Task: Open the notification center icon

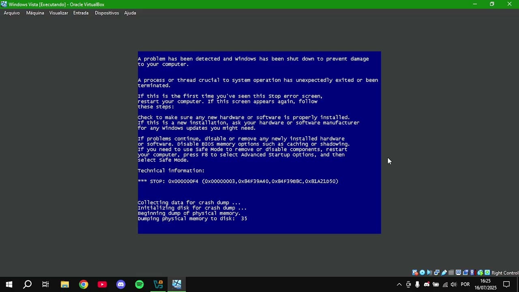Action: point(506,285)
